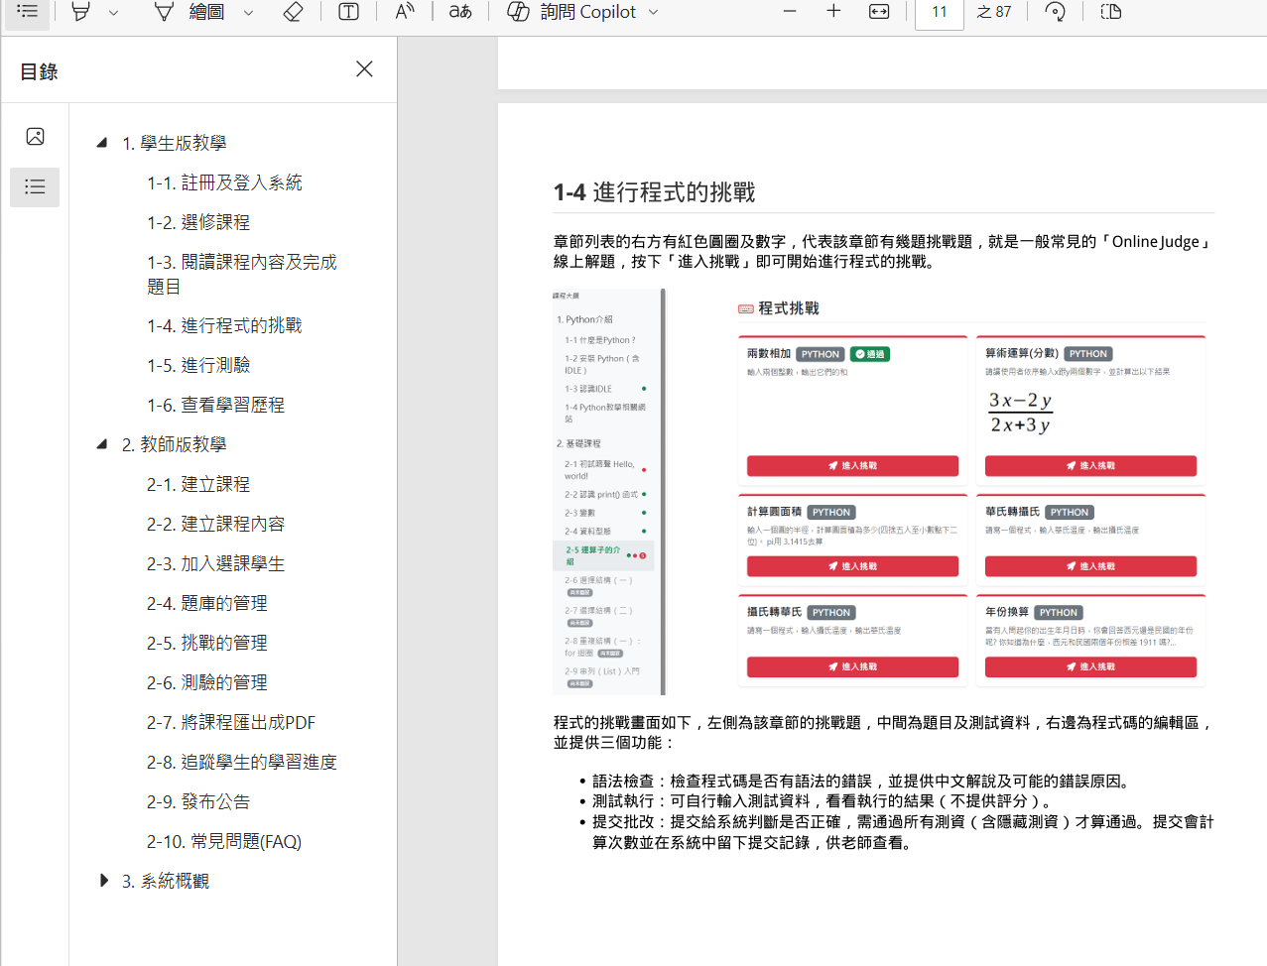Click the add text box icon

(x=348, y=12)
